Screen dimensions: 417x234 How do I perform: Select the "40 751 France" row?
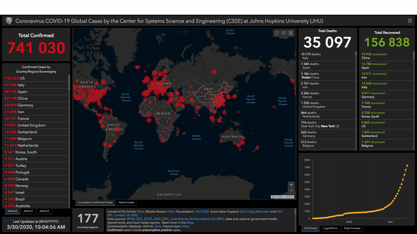coord(36,119)
